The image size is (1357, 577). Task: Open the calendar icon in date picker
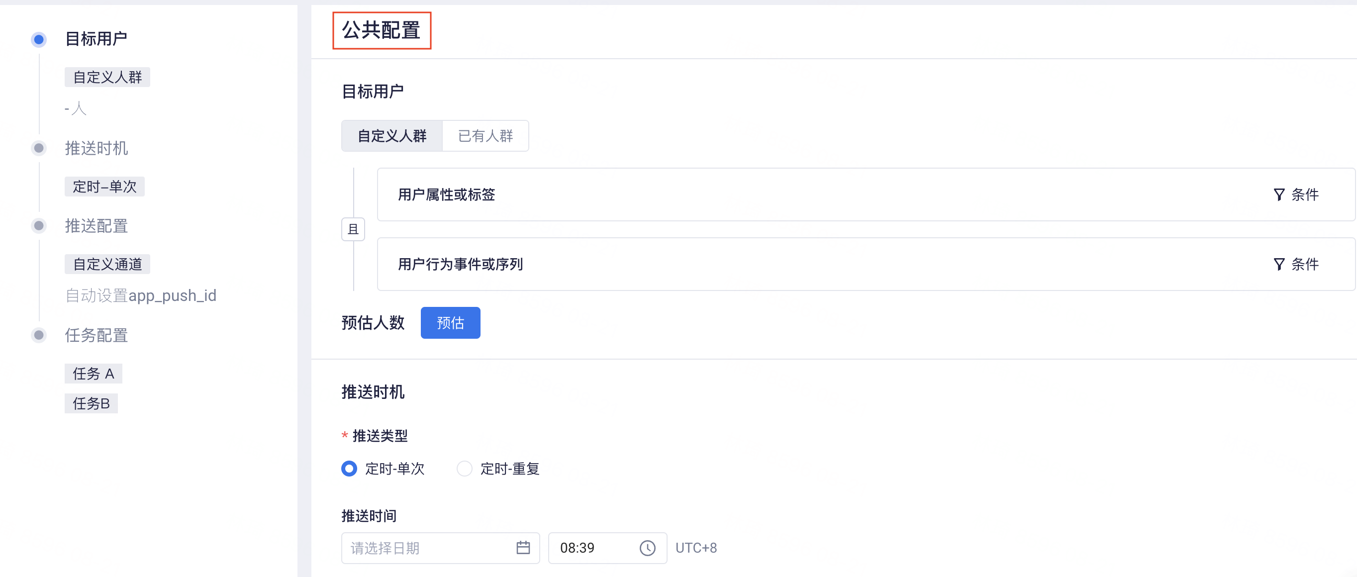point(523,548)
